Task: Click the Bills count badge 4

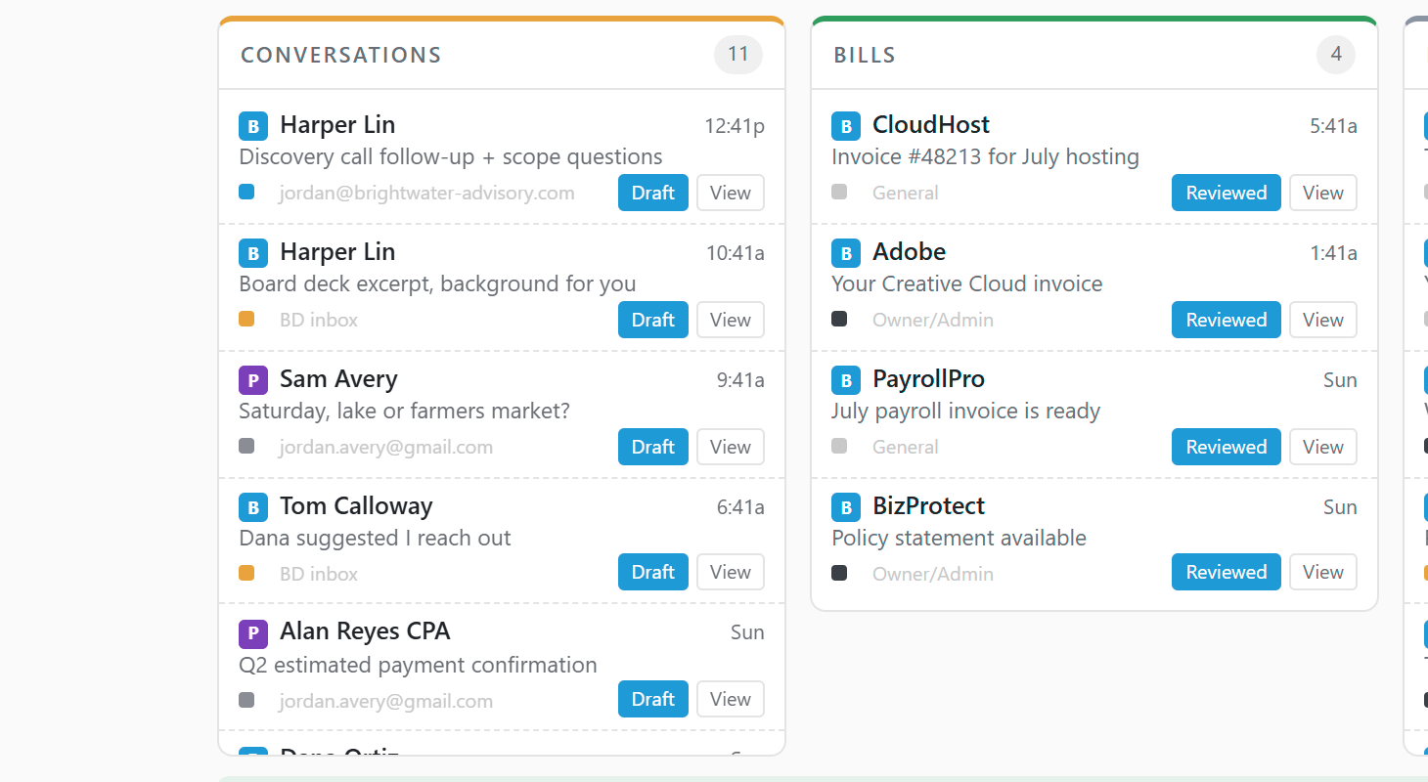Action: tap(1336, 55)
